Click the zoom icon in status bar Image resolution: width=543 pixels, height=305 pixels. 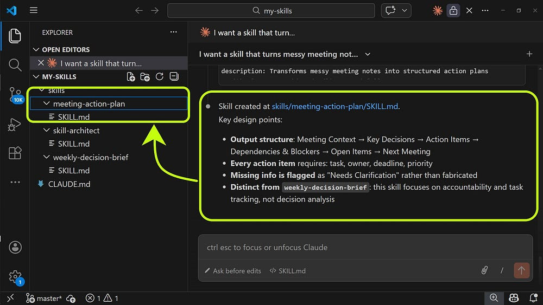click(x=494, y=298)
